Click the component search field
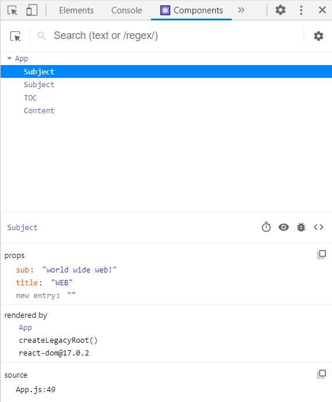The height and width of the screenshot is (402, 332). 177,35
